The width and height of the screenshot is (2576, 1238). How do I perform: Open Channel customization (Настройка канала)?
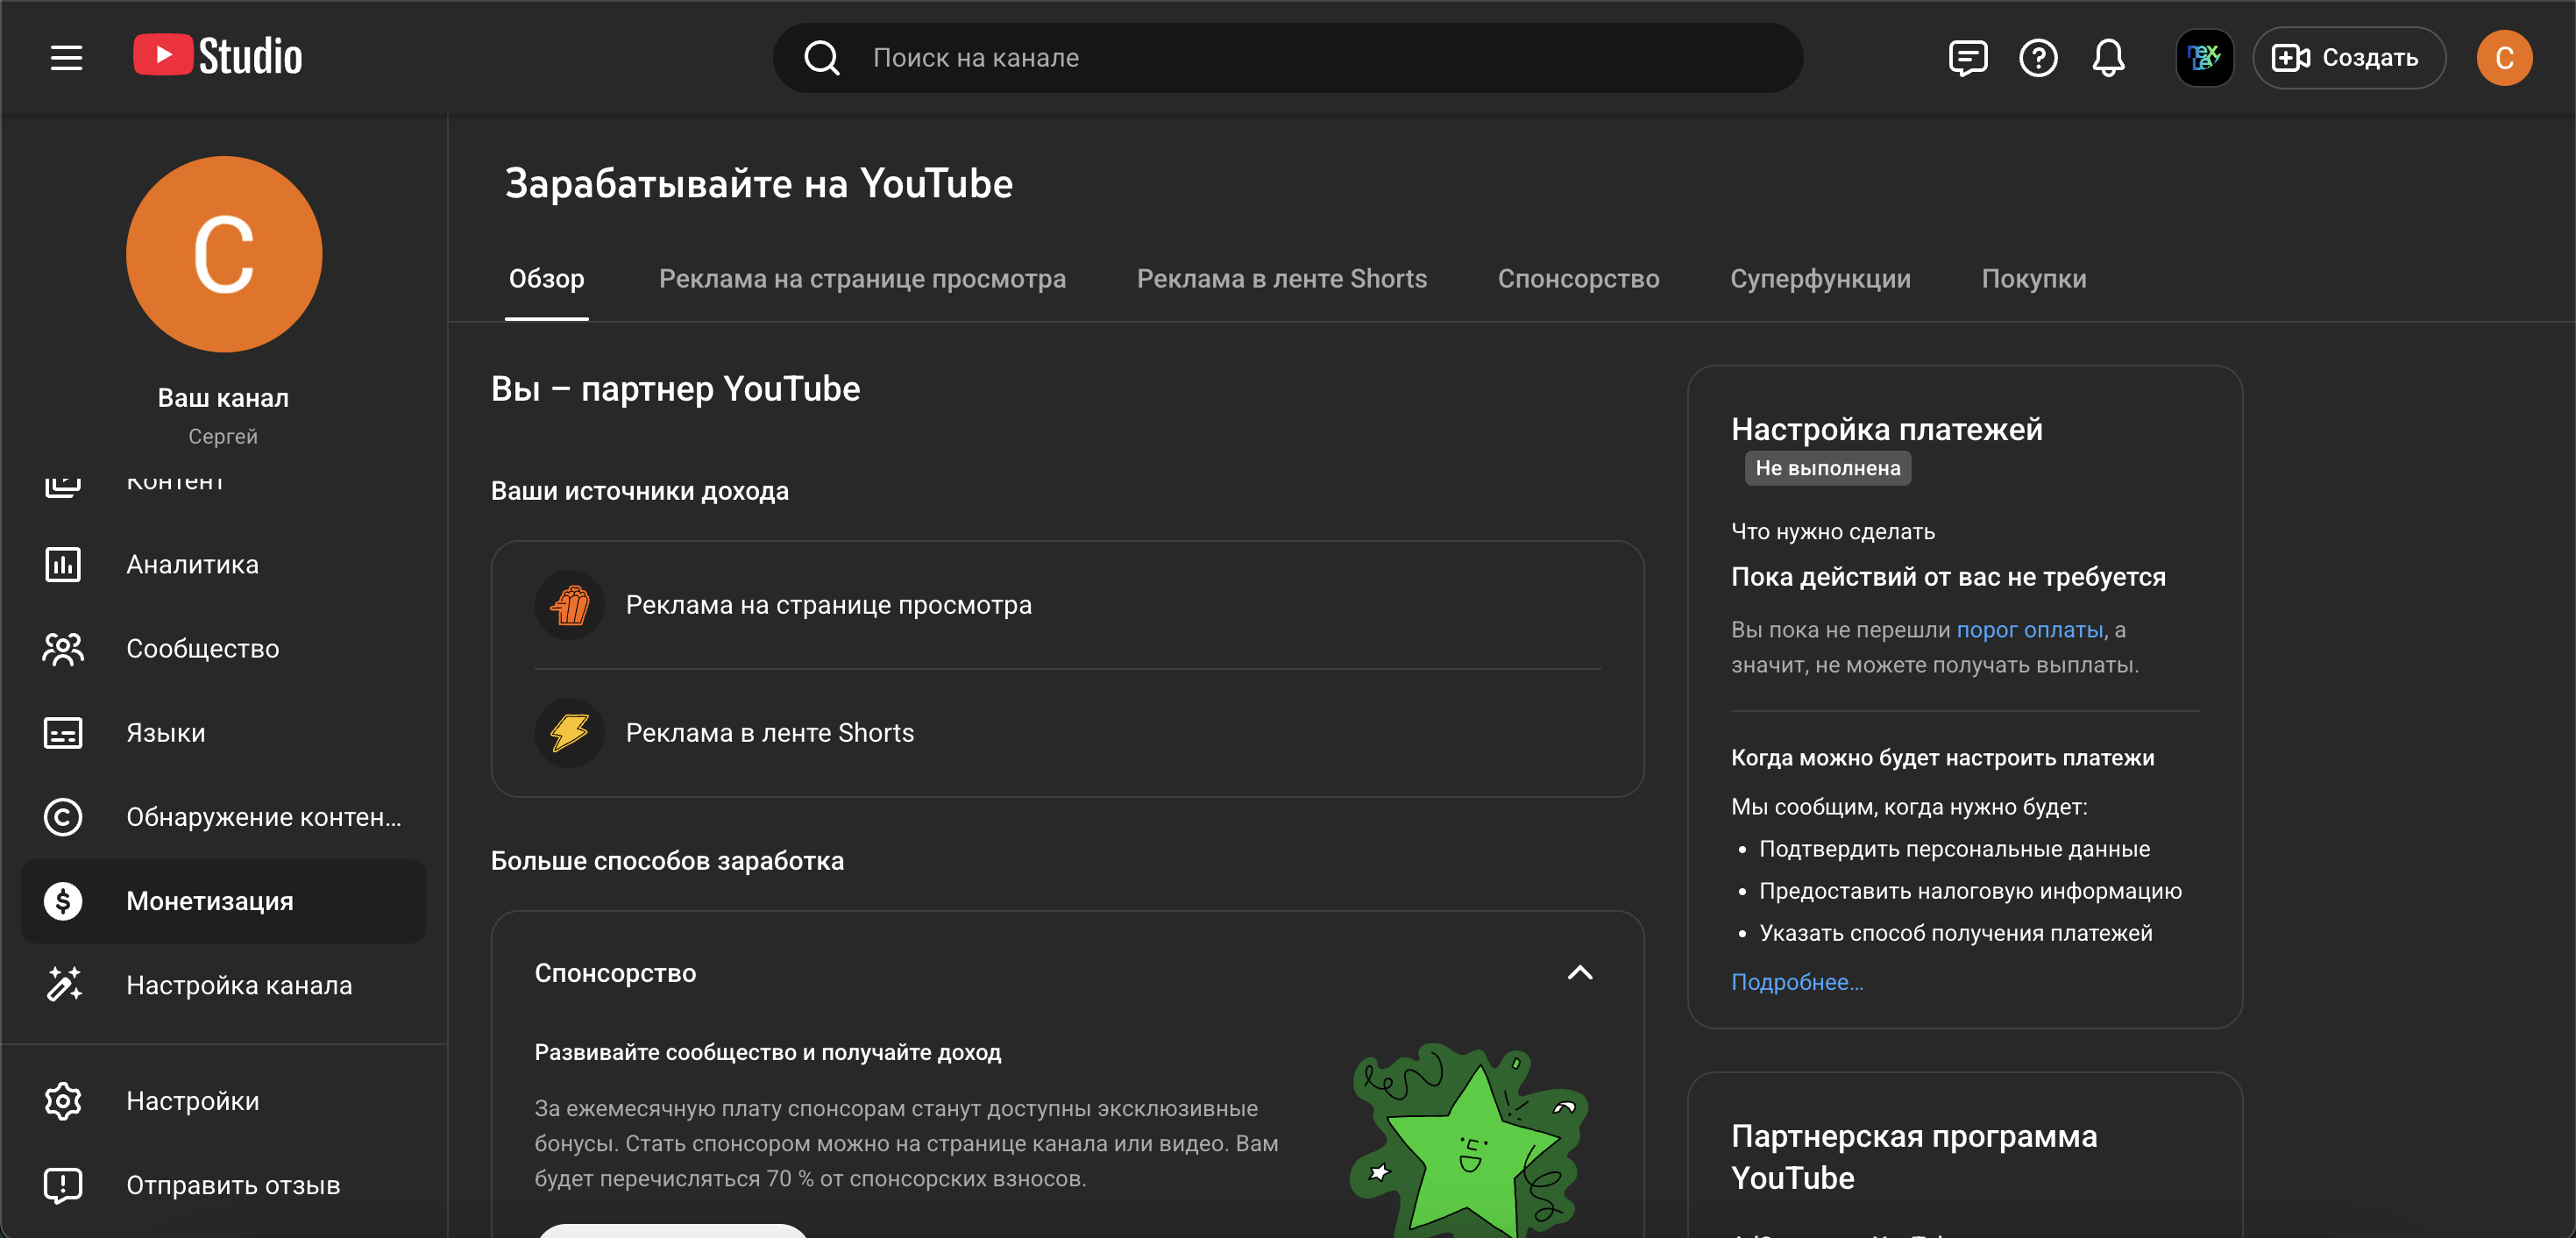(238, 985)
